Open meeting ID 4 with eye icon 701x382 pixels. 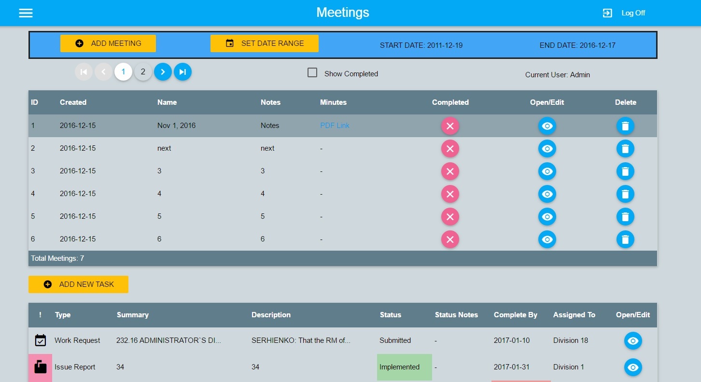coord(547,194)
